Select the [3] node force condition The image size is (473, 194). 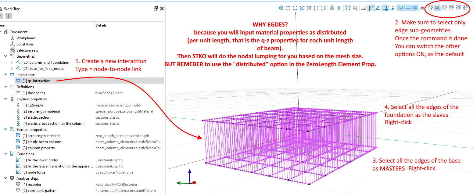pyautogui.click(x=36, y=172)
